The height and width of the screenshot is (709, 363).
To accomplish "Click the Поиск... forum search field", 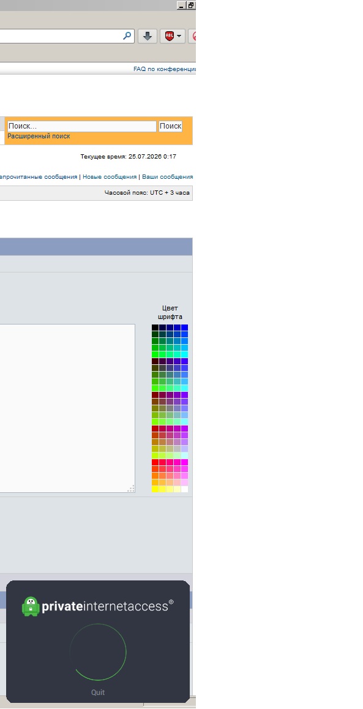I will [82, 126].
